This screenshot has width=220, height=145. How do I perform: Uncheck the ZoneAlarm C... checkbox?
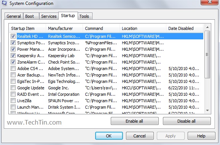(x=13, y=62)
